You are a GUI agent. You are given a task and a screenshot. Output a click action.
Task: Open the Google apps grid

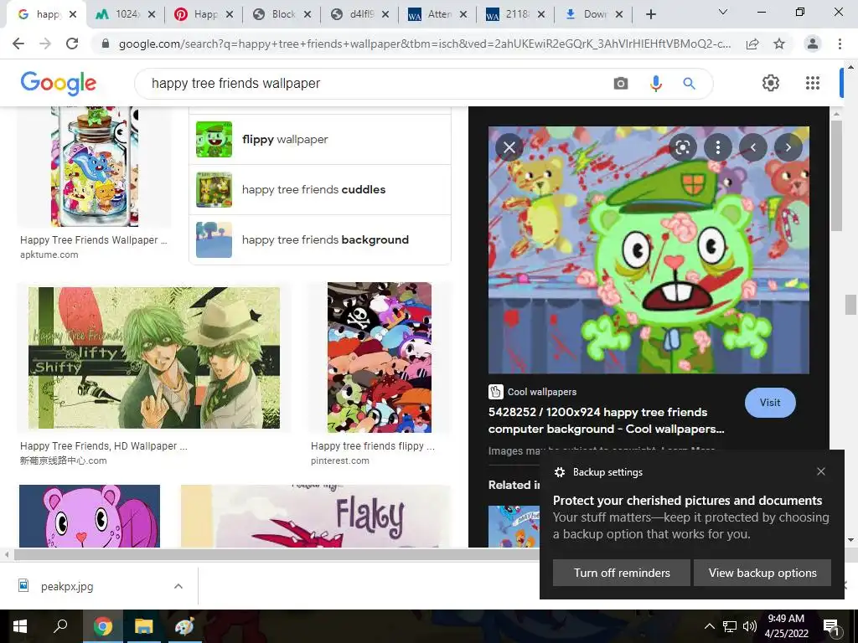tap(813, 83)
